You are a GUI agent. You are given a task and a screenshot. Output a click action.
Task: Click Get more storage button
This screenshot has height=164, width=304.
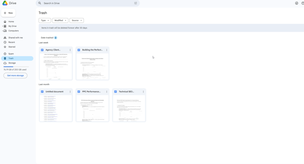point(15,75)
